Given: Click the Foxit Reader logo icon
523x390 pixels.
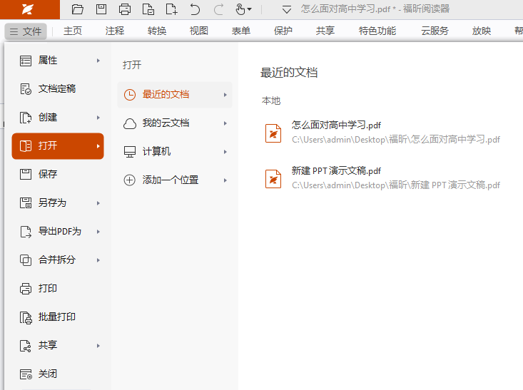Looking at the screenshot, I should point(27,9).
